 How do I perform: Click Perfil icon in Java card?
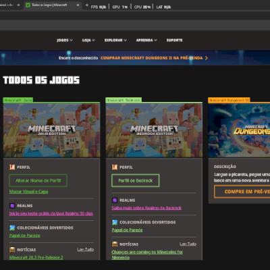[x=12, y=167]
